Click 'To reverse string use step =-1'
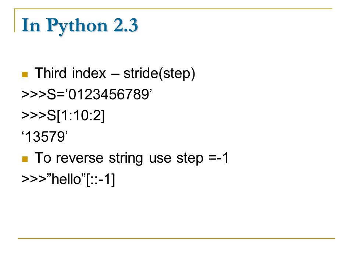 click(132, 158)
